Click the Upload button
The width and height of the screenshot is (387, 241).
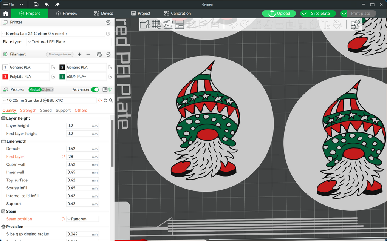[x=279, y=13]
